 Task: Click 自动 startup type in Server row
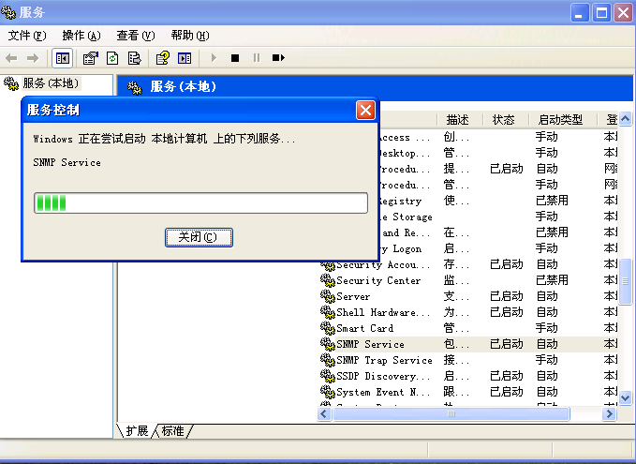coord(547,296)
